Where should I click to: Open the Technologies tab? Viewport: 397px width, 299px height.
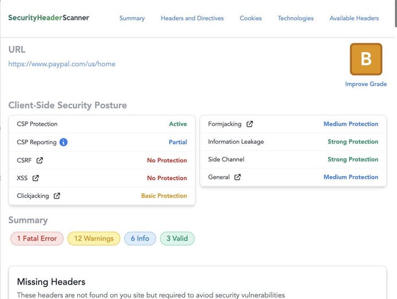tap(296, 18)
